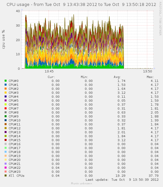Select the olive All CPUs swatch
Screen dimensions: 163x187
[x=6, y=175]
